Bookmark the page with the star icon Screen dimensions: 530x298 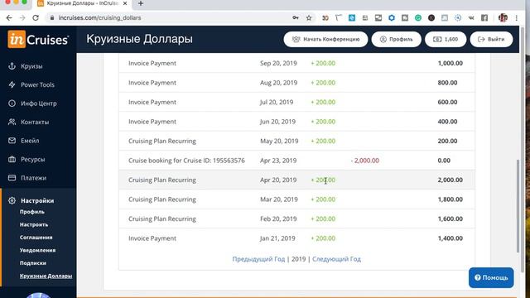pos(309,18)
